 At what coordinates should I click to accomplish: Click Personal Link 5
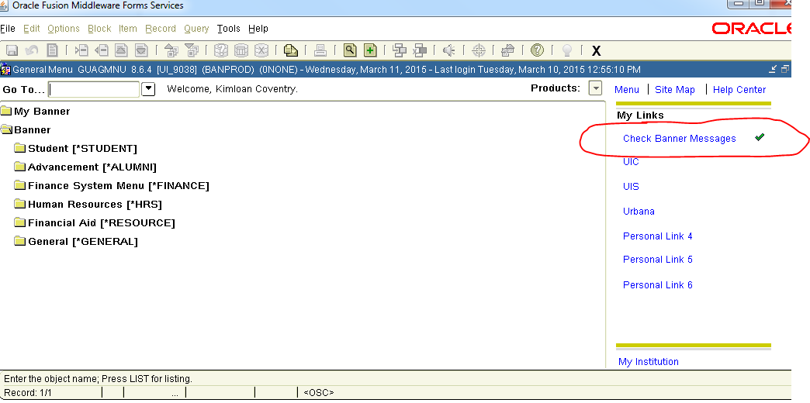click(658, 260)
